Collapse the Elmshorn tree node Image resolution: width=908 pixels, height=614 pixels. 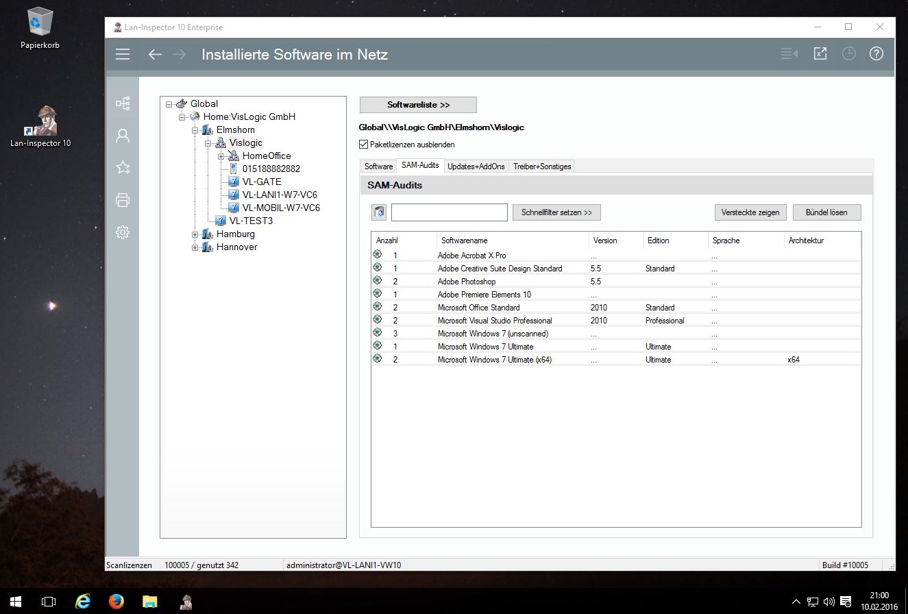[195, 130]
